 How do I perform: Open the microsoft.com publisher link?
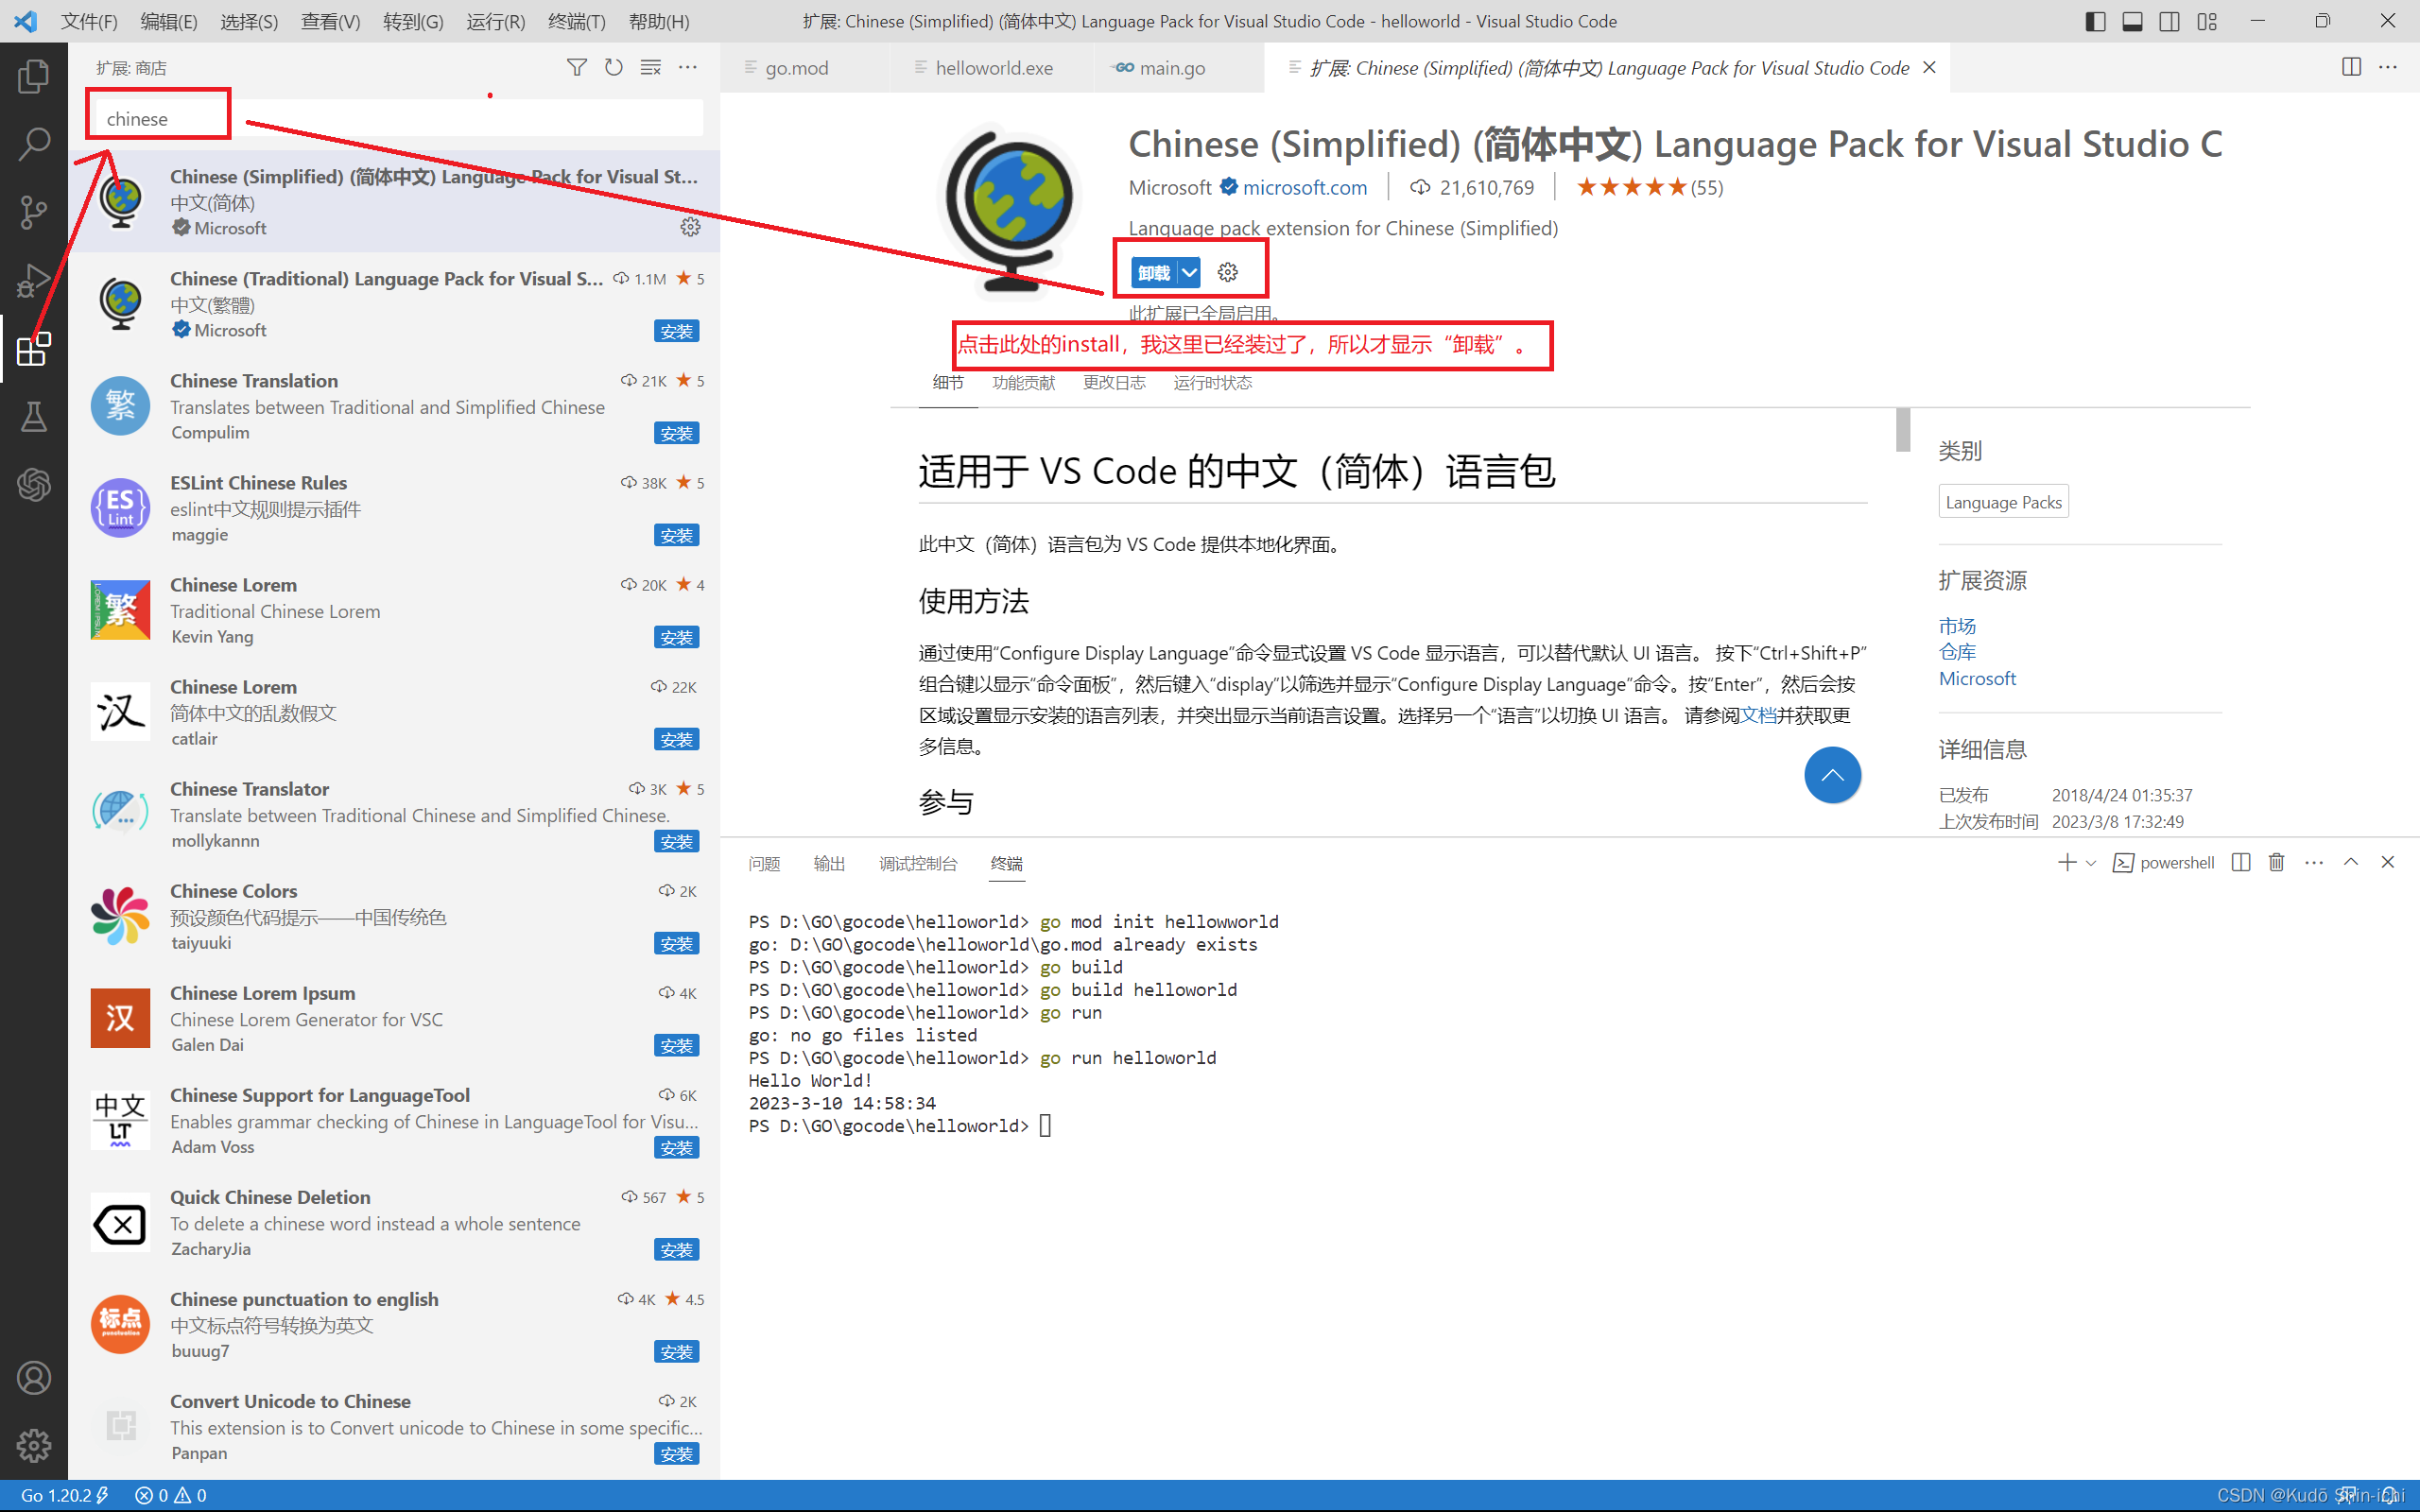(1304, 187)
